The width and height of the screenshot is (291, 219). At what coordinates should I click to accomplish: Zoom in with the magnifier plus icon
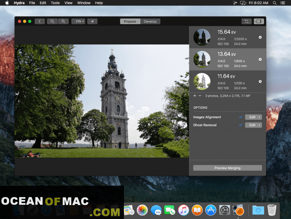click(x=63, y=21)
